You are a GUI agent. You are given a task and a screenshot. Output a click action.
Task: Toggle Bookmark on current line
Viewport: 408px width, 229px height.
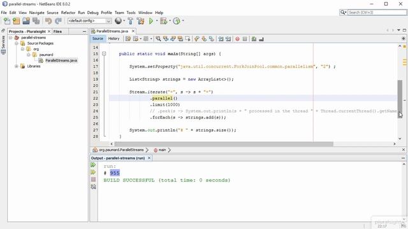click(x=211, y=39)
